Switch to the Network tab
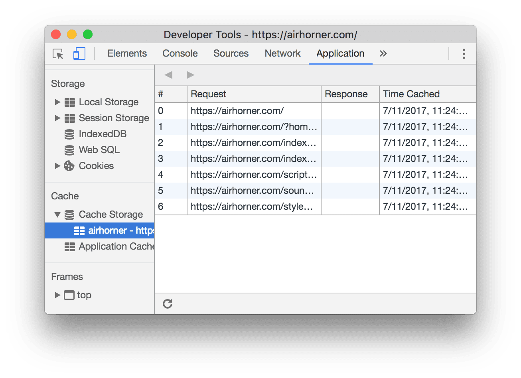The height and width of the screenshot is (378, 521). 282,53
